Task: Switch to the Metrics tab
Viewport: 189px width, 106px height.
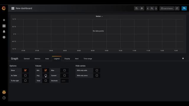Action: point(38,59)
